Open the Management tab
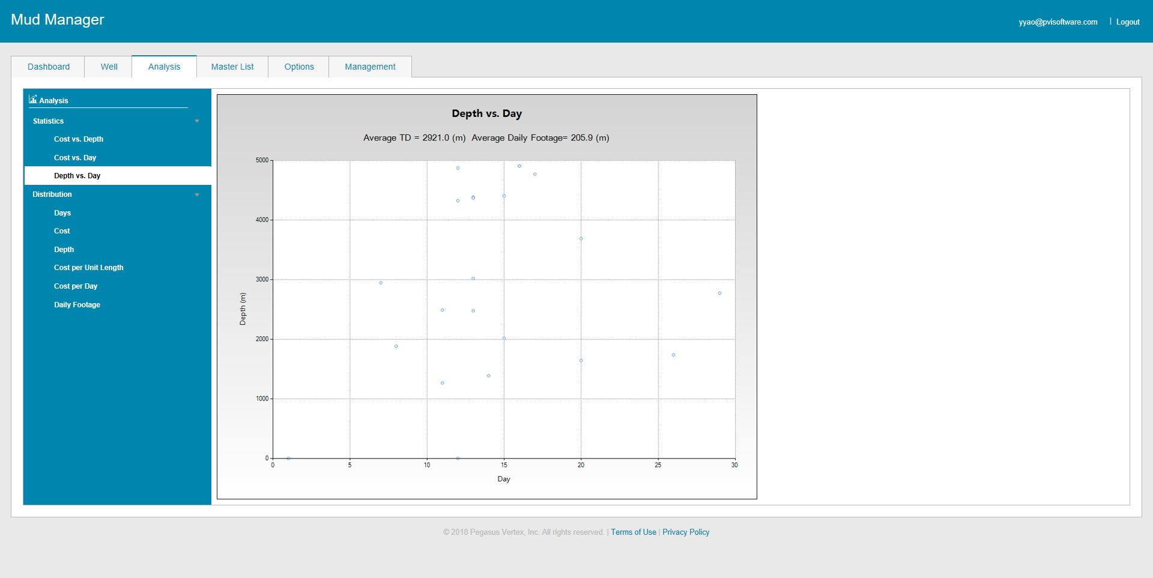Viewport: 1153px width, 578px height. click(x=370, y=67)
